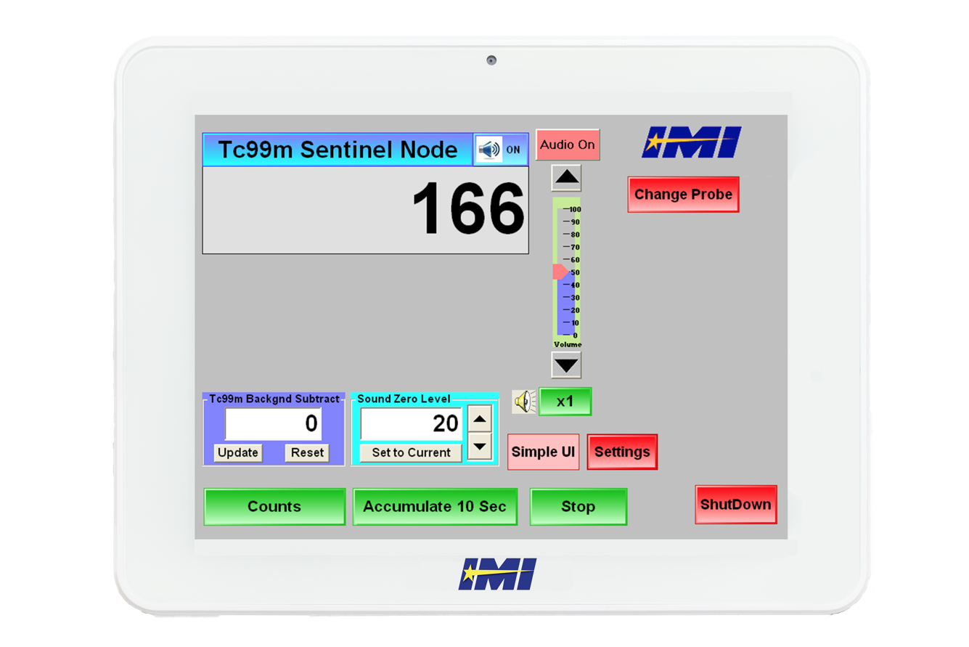
Task: Click the IMI logo on the bezel
Action: tap(497, 574)
